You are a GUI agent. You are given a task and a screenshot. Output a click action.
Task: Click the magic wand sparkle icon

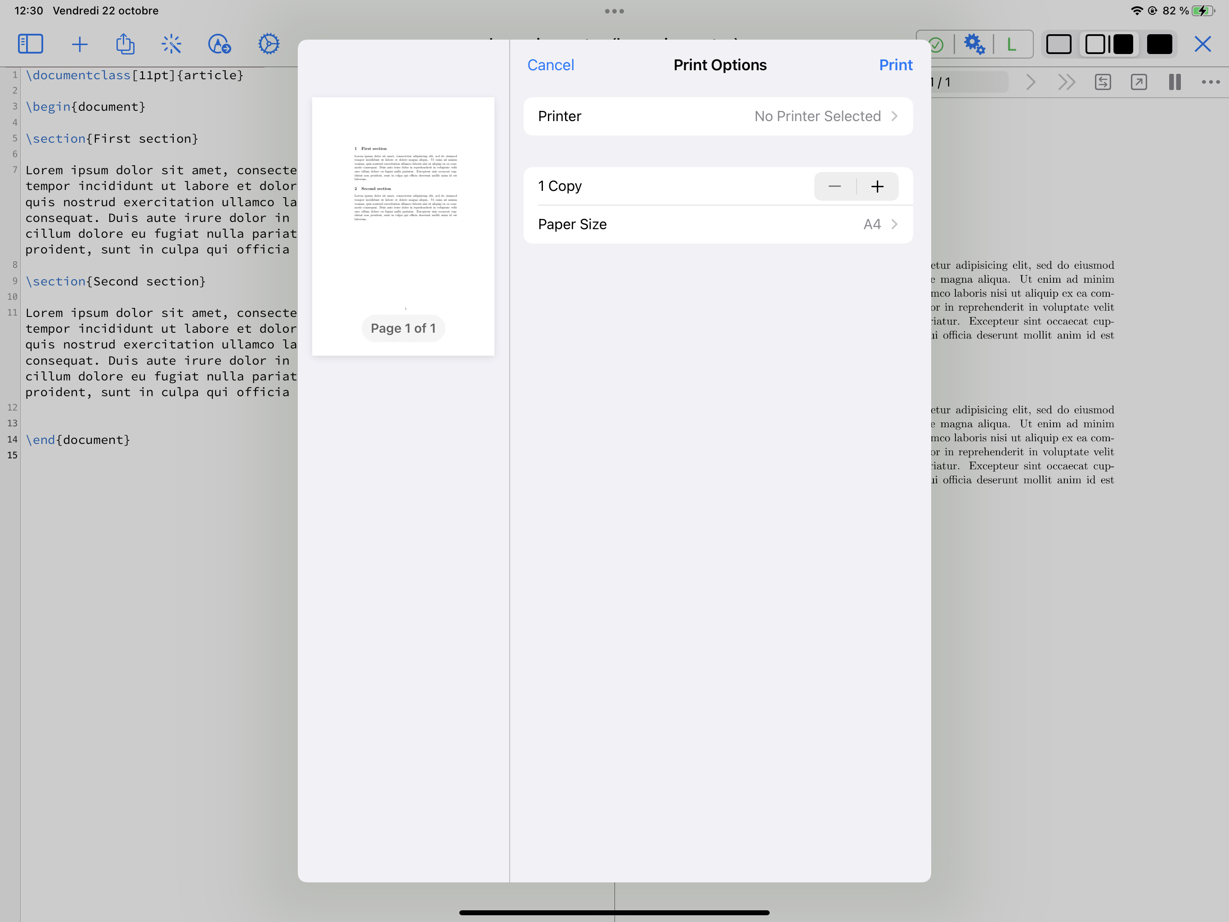click(172, 44)
